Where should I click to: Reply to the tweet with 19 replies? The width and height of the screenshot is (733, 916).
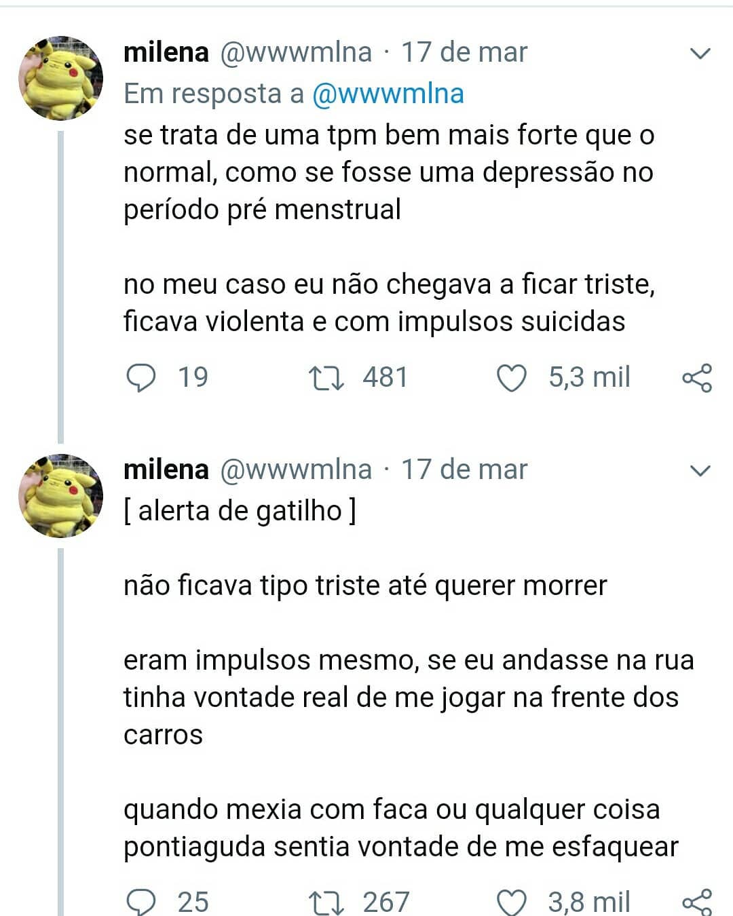(142, 378)
